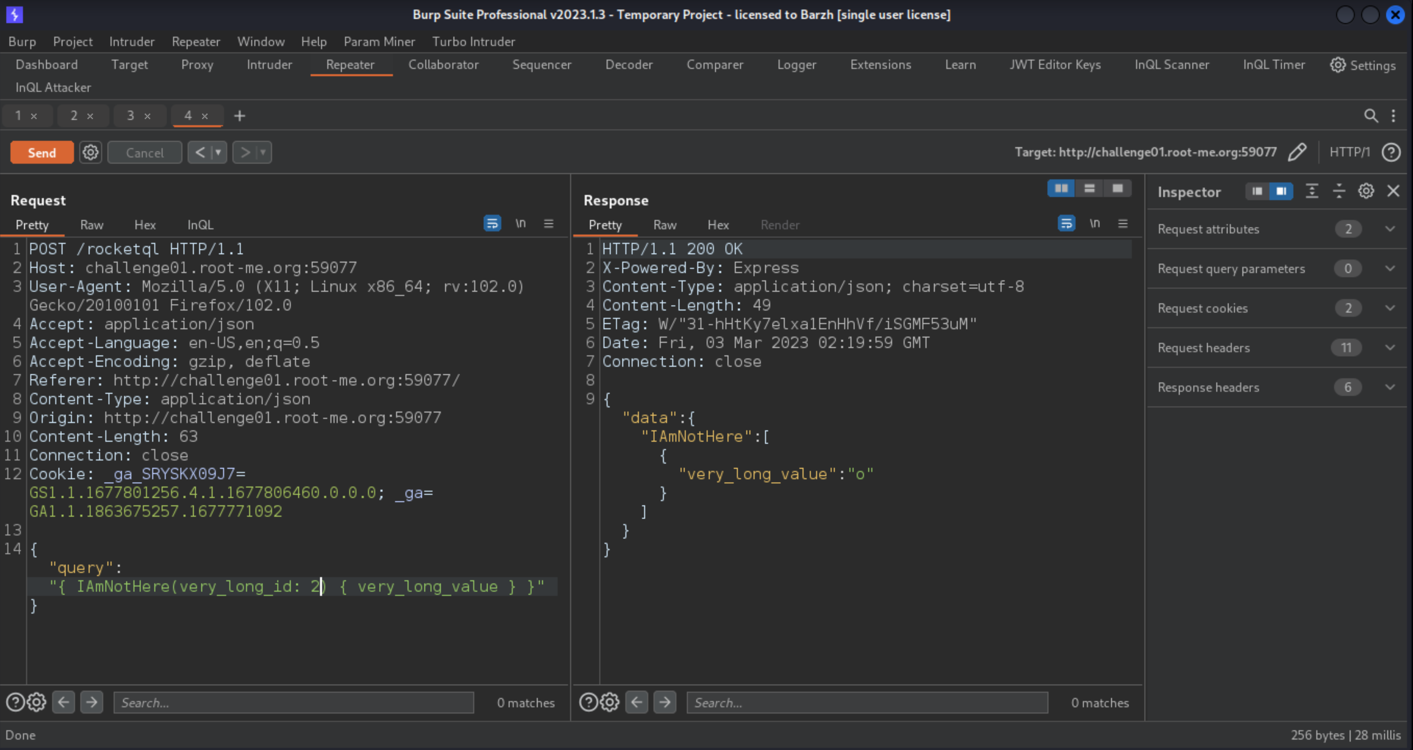Dock the Inspector to the left

pyautogui.click(x=1257, y=191)
